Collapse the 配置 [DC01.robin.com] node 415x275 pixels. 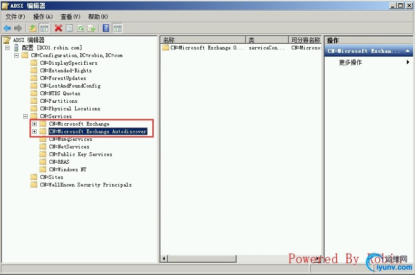8,48
